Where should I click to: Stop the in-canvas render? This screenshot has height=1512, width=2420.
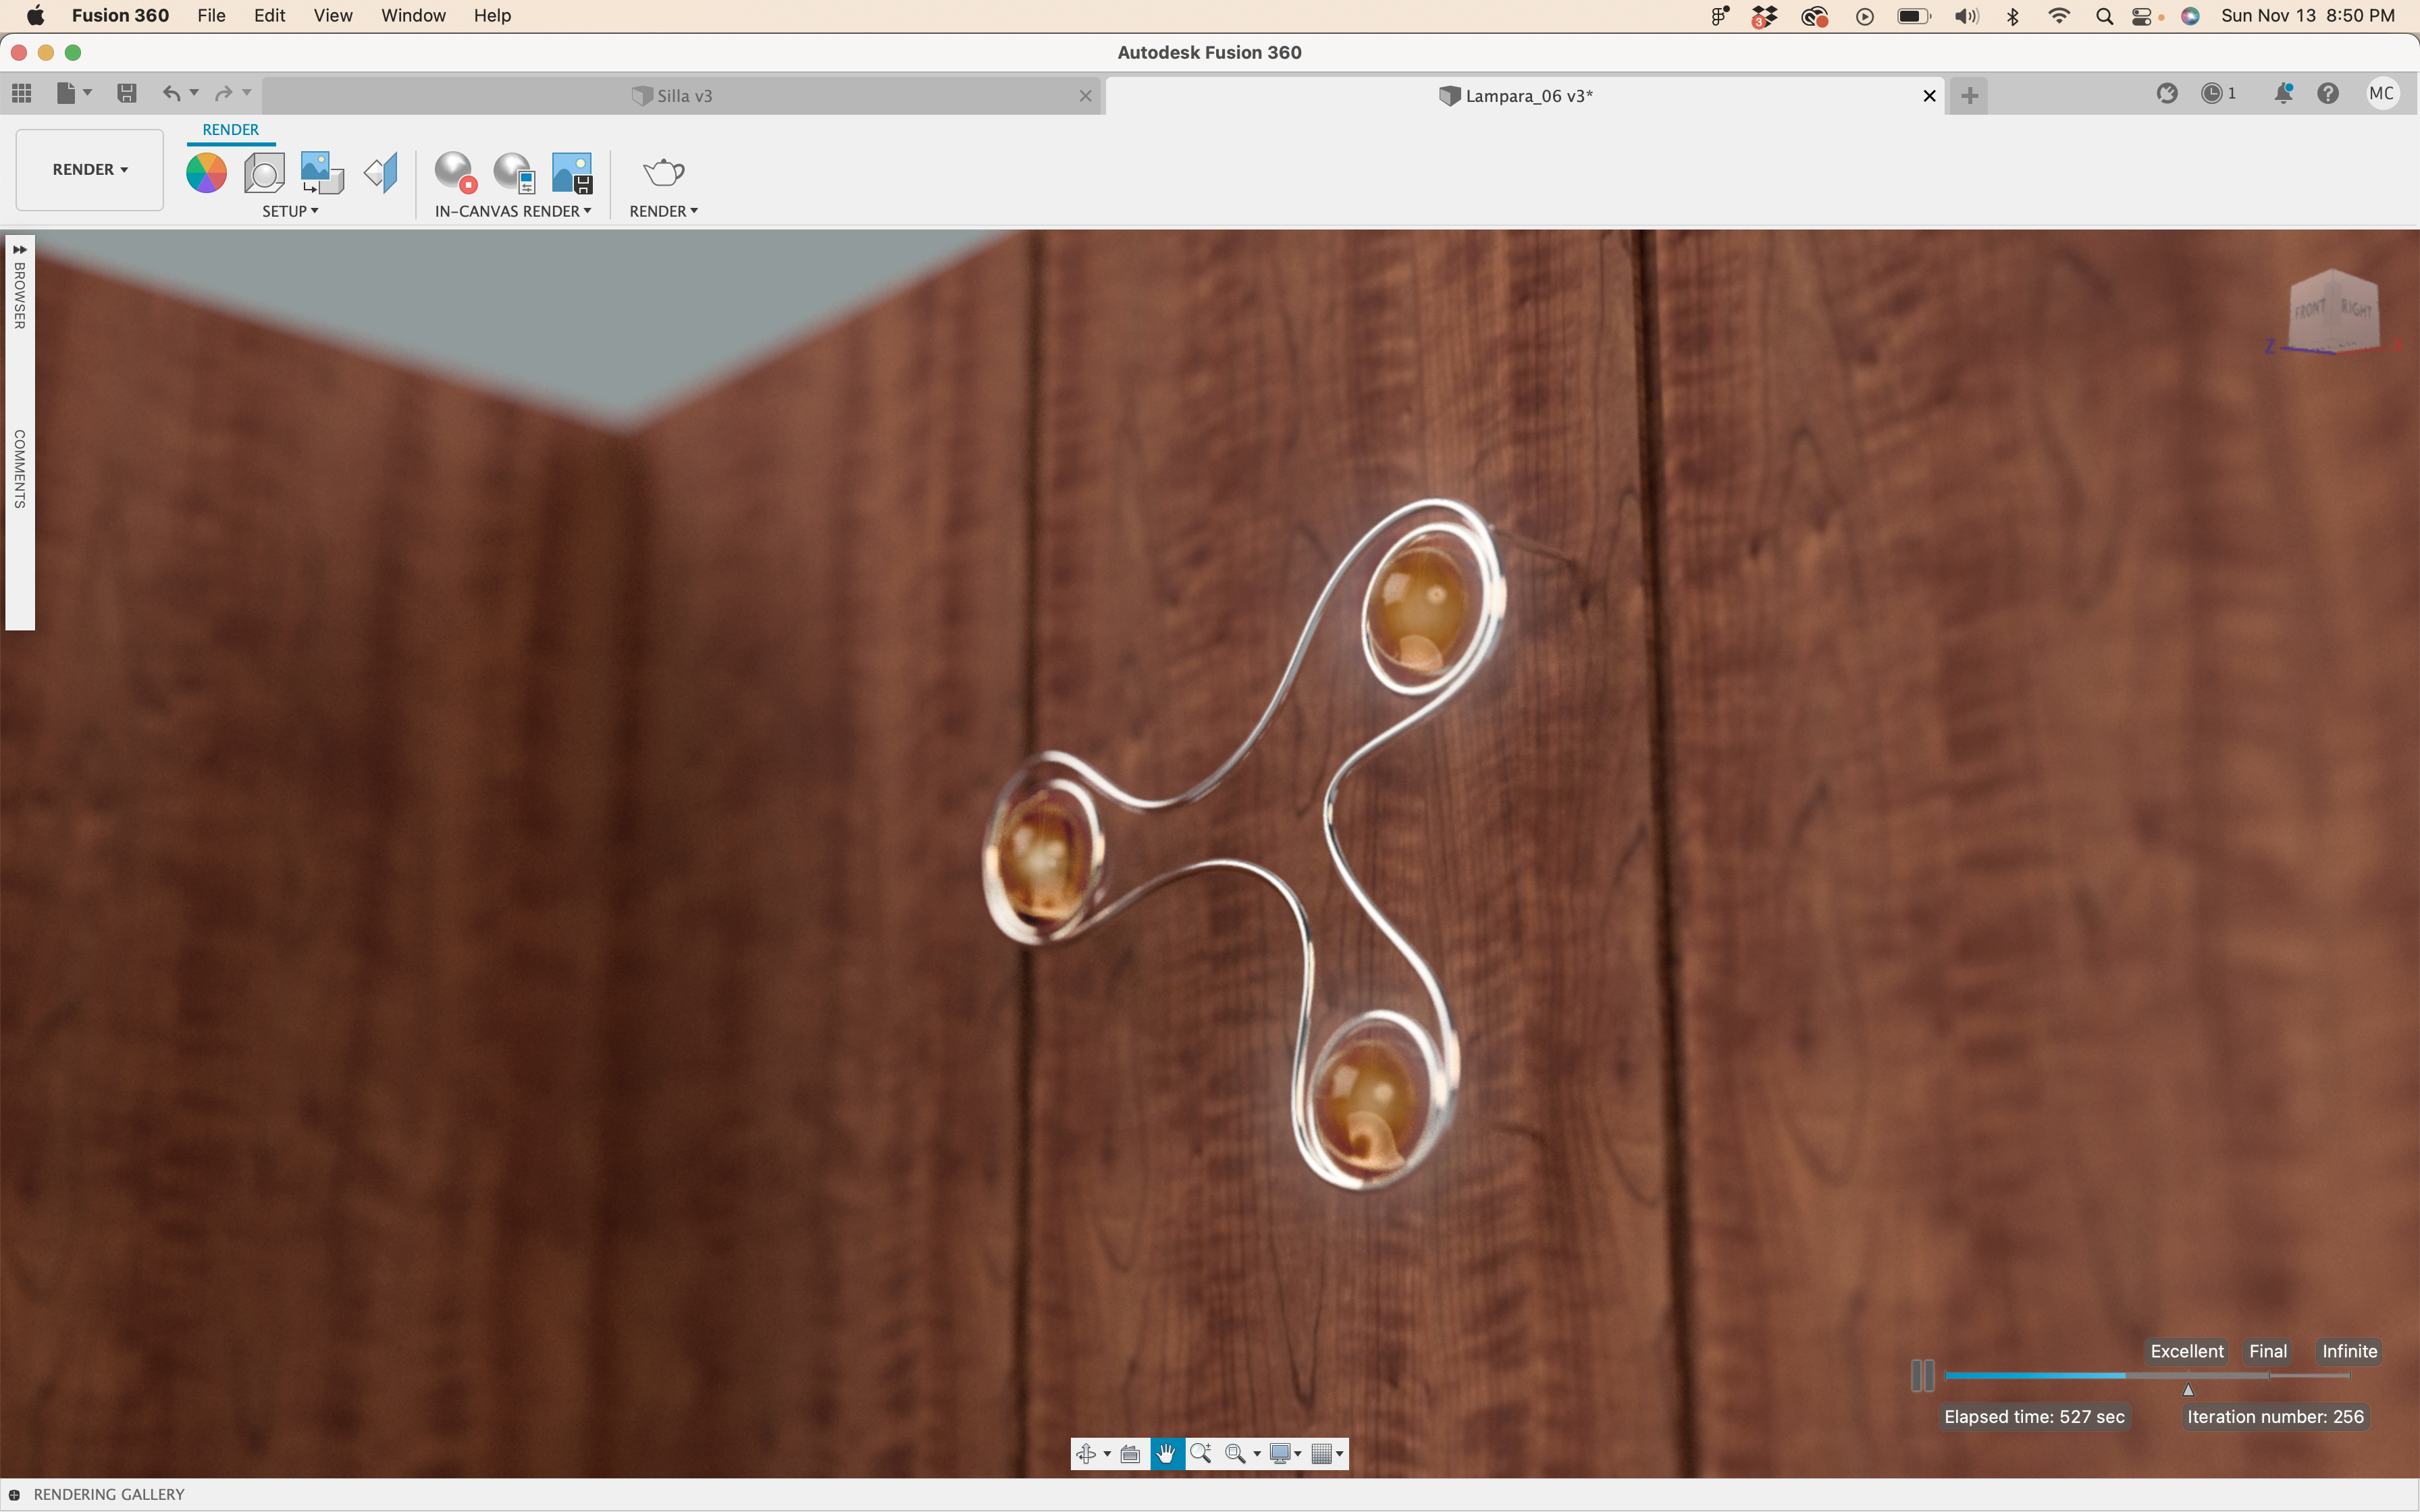pos(456,173)
